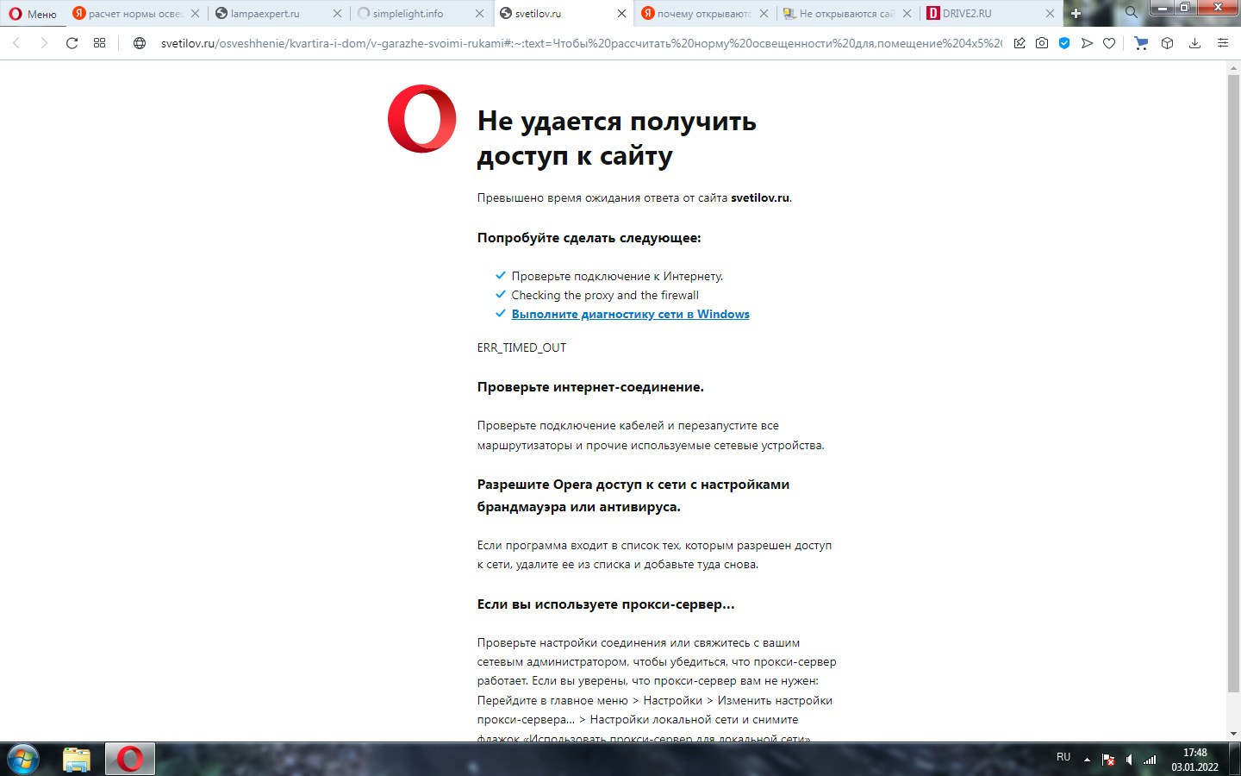
Task: Click the extensions cube icon
Action: coord(1167,43)
